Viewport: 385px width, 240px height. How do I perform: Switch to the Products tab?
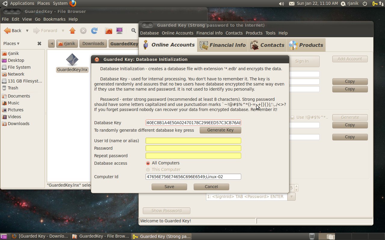(x=306, y=45)
